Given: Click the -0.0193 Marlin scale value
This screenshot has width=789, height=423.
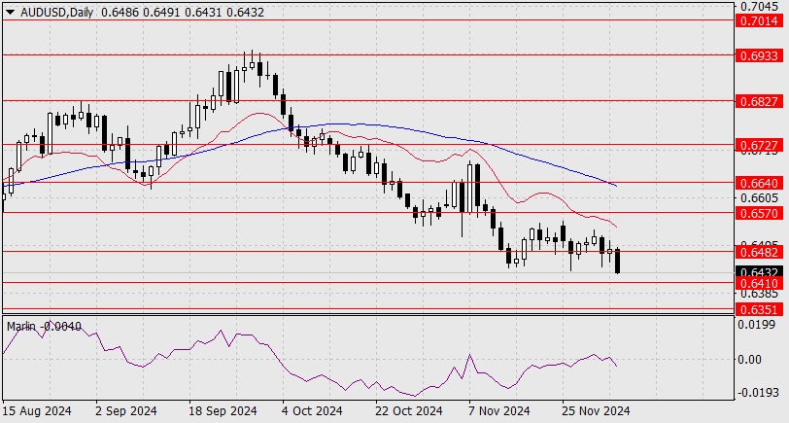Looking at the screenshot, I should pos(756,393).
